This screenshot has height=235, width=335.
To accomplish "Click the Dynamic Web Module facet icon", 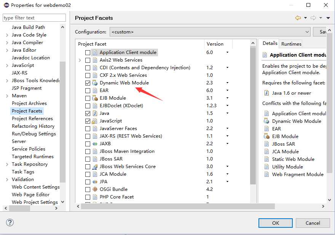I will 95,83.
